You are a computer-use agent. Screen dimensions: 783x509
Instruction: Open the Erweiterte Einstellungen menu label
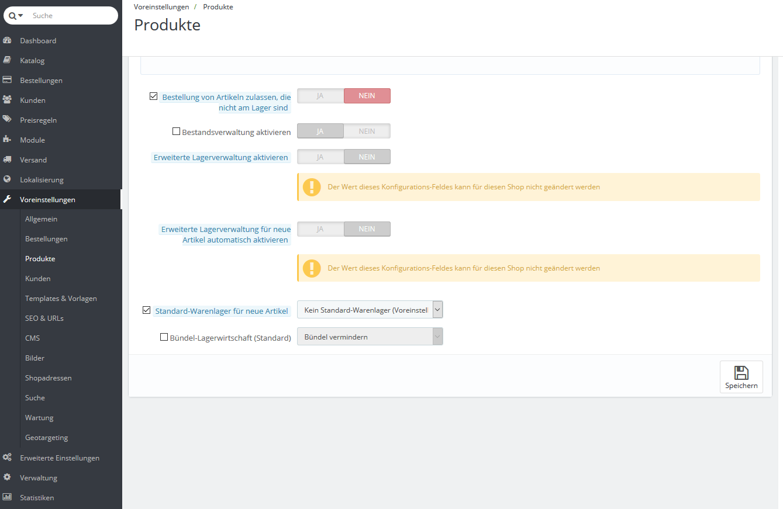(60, 458)
